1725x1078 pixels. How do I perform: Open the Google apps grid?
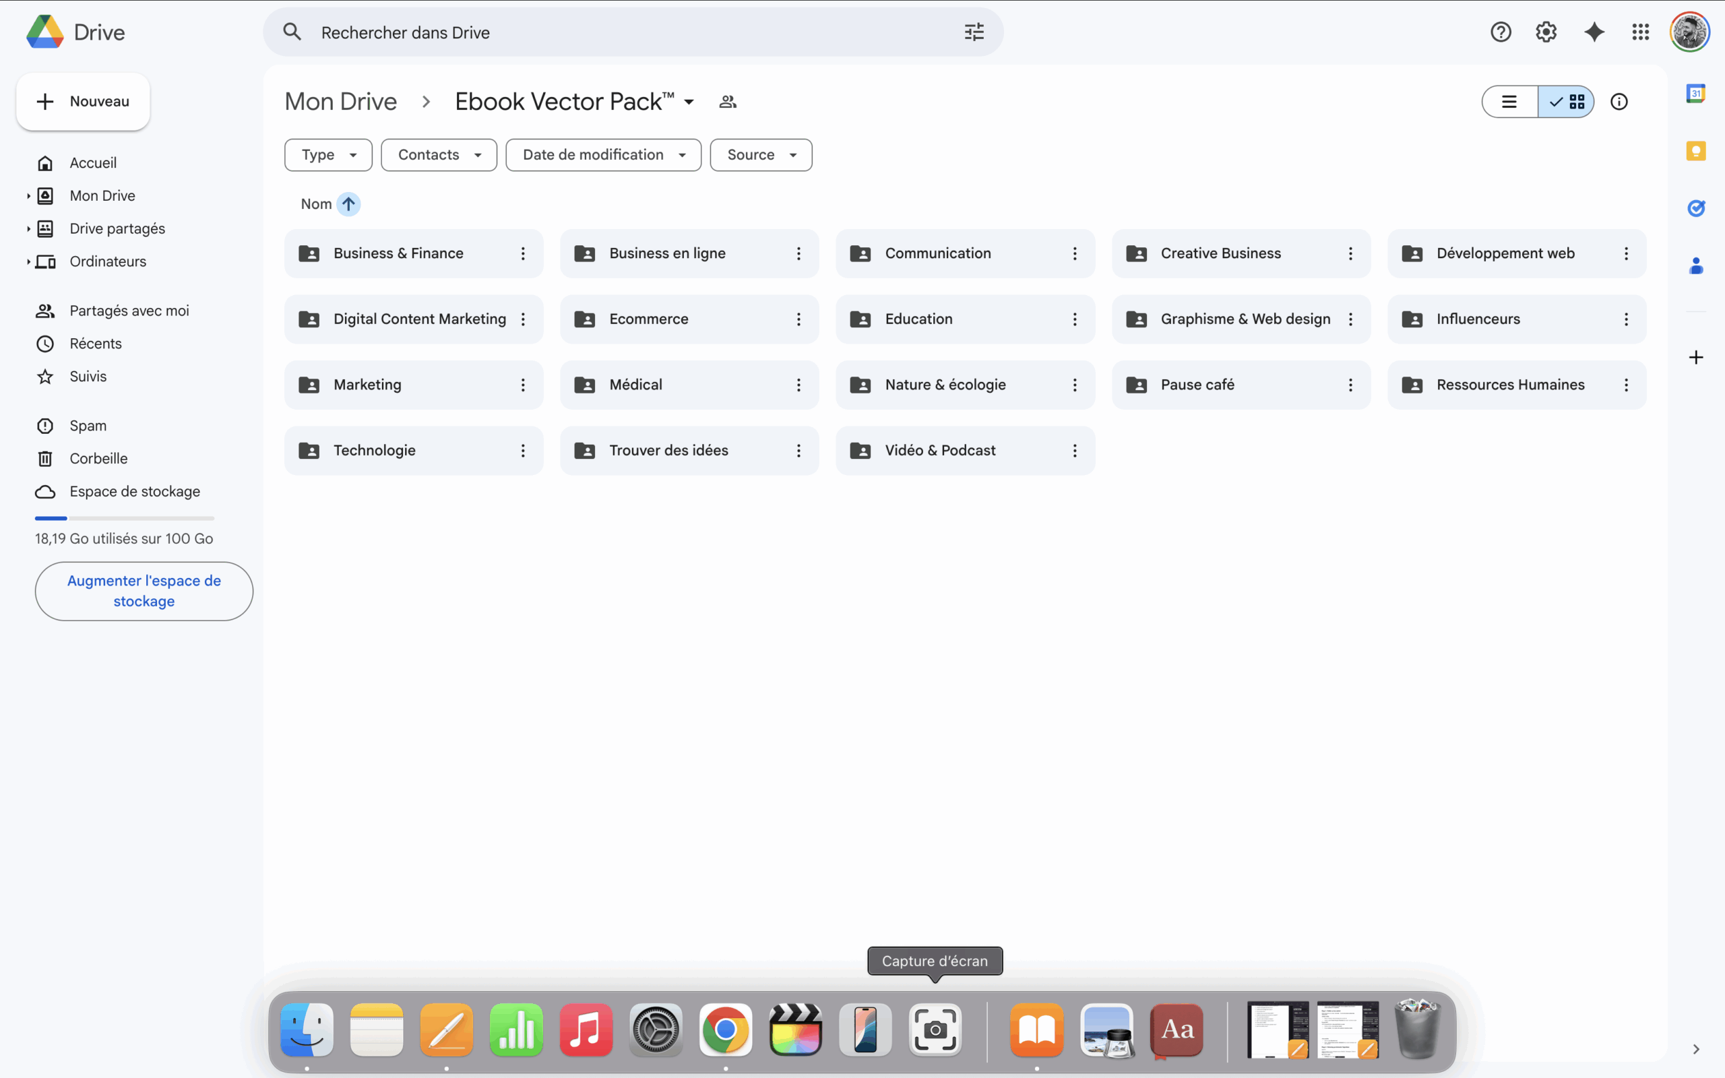coord(1640,32)
